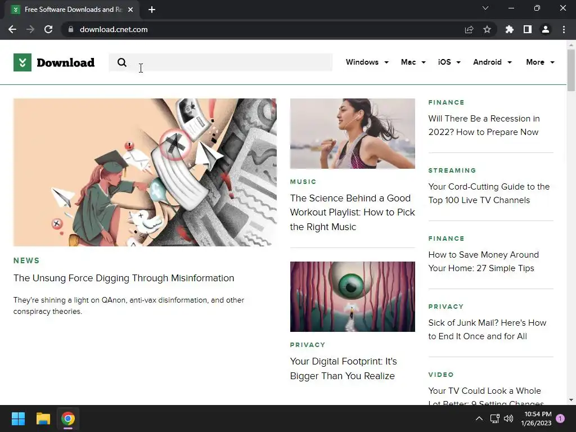Open the misinformation illustration thumbnail

click(145, 172)
